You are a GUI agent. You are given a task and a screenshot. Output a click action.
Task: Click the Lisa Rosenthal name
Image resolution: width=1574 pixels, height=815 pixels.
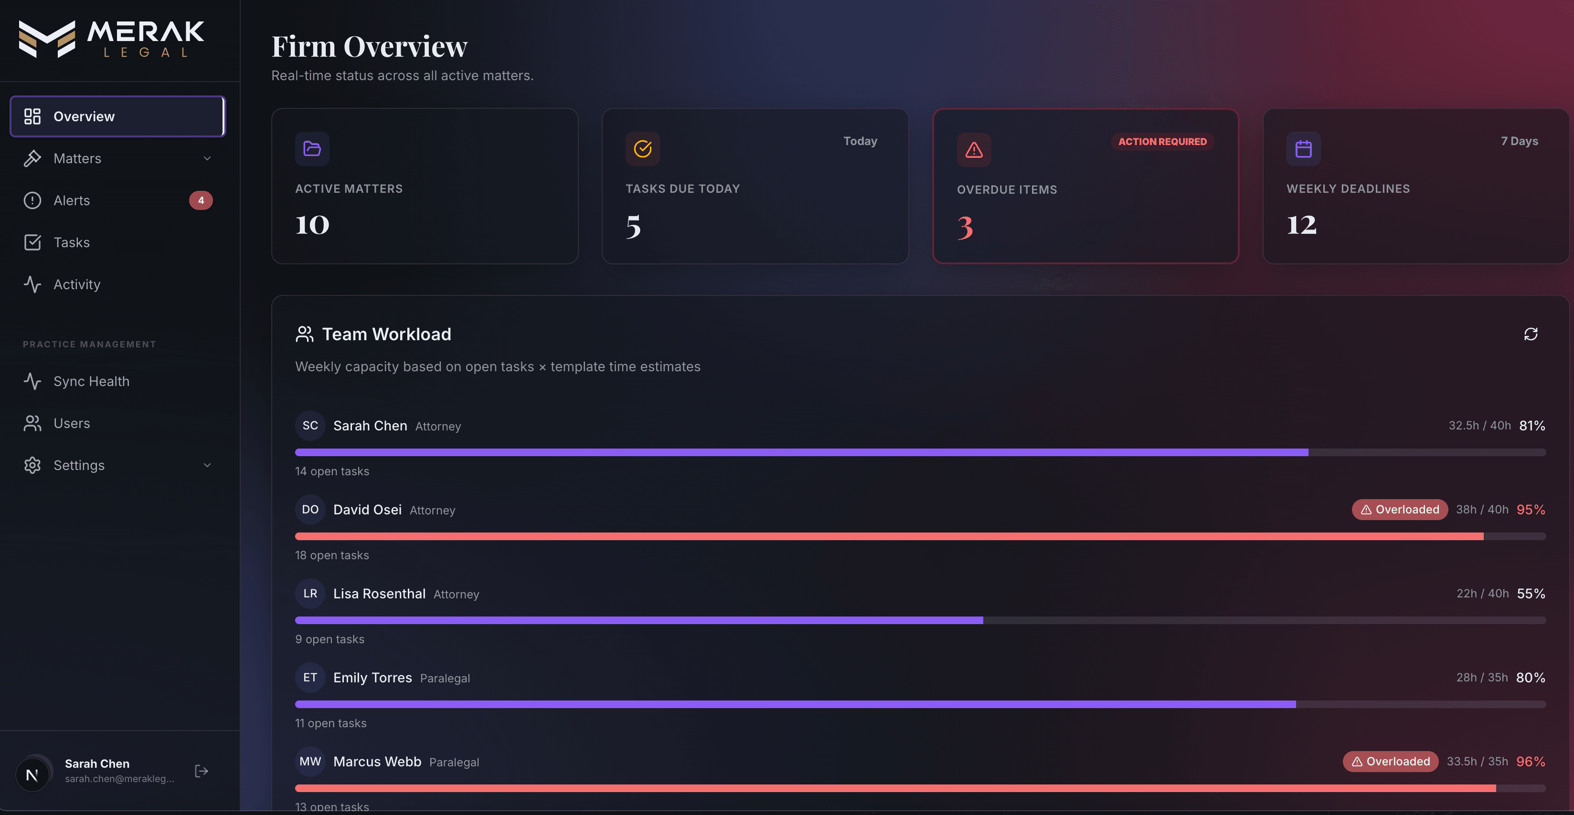380,594
